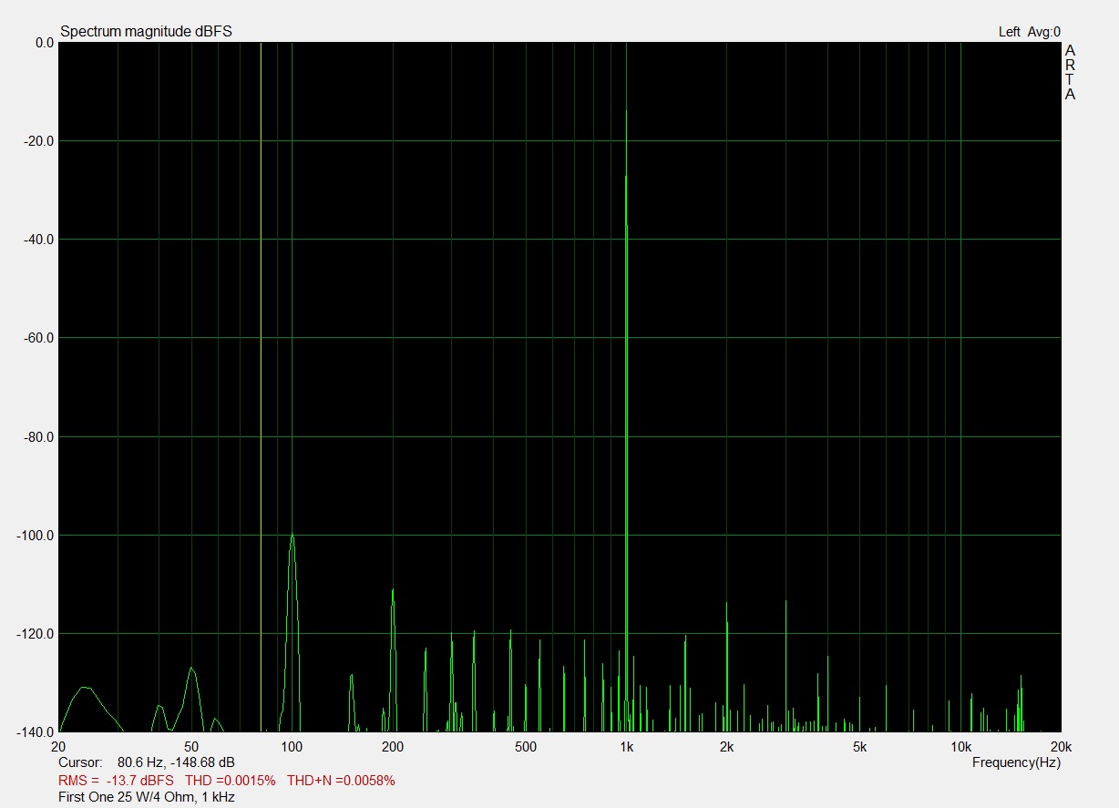Click the 1k frequency axis label
This screenshot has width=1119, height=808.
[626, 747]
